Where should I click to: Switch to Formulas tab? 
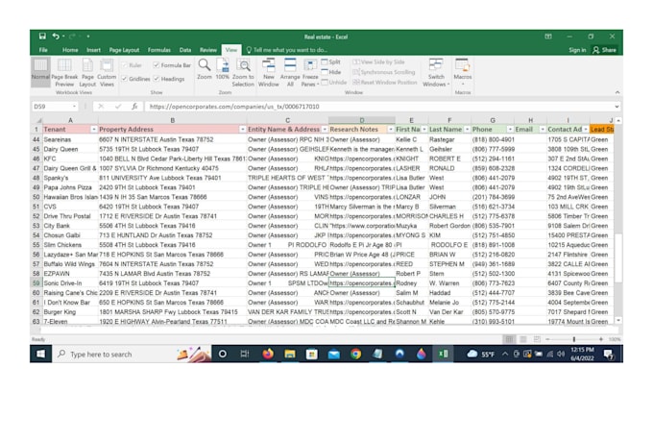pos(159,50)
